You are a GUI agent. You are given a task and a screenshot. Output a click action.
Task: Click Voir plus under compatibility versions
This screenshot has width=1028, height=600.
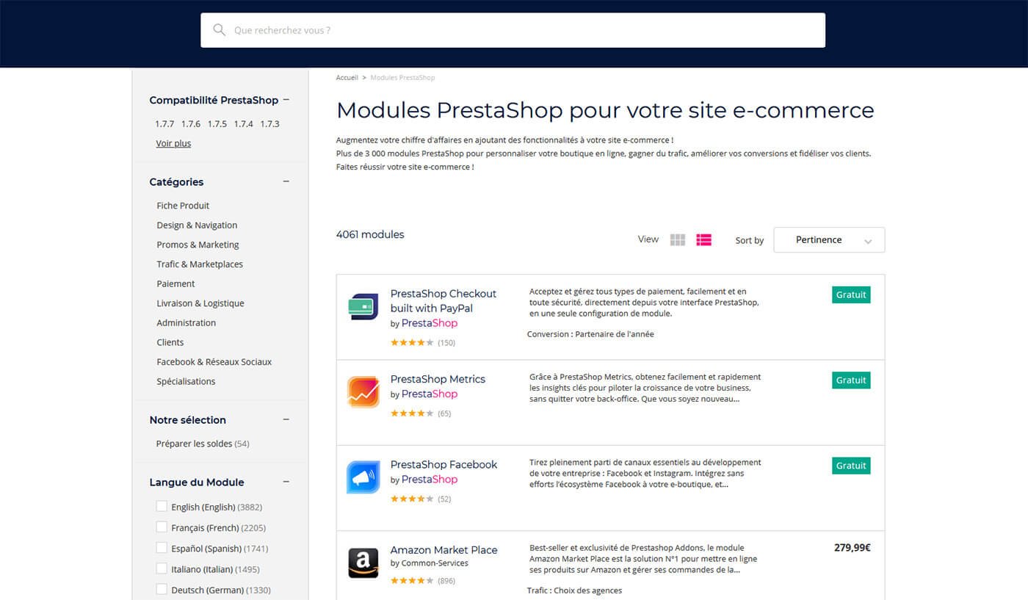tap(173, 143)
